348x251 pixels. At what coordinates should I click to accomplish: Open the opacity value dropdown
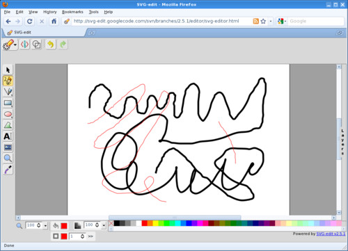click(x=104, y=225)
